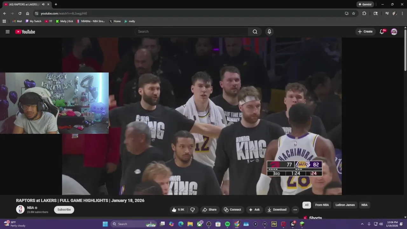Click the search magnifier button
This screenshot has height=229, width=407.
pos(255,31)
